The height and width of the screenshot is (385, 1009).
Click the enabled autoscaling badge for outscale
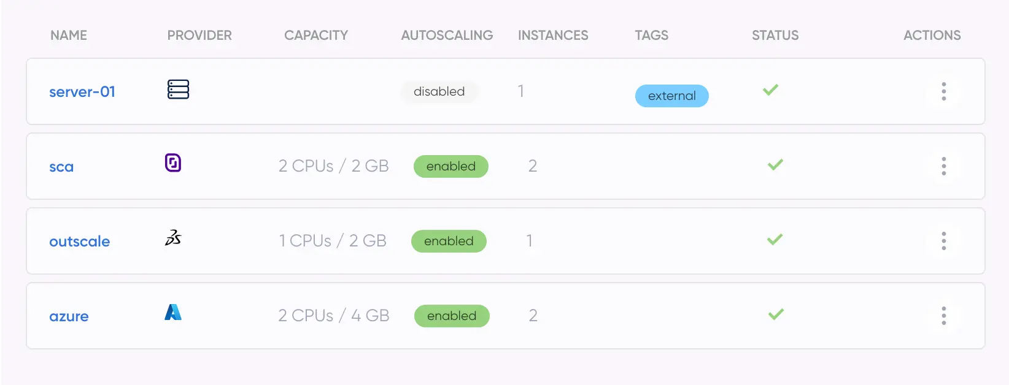point(449,241)
